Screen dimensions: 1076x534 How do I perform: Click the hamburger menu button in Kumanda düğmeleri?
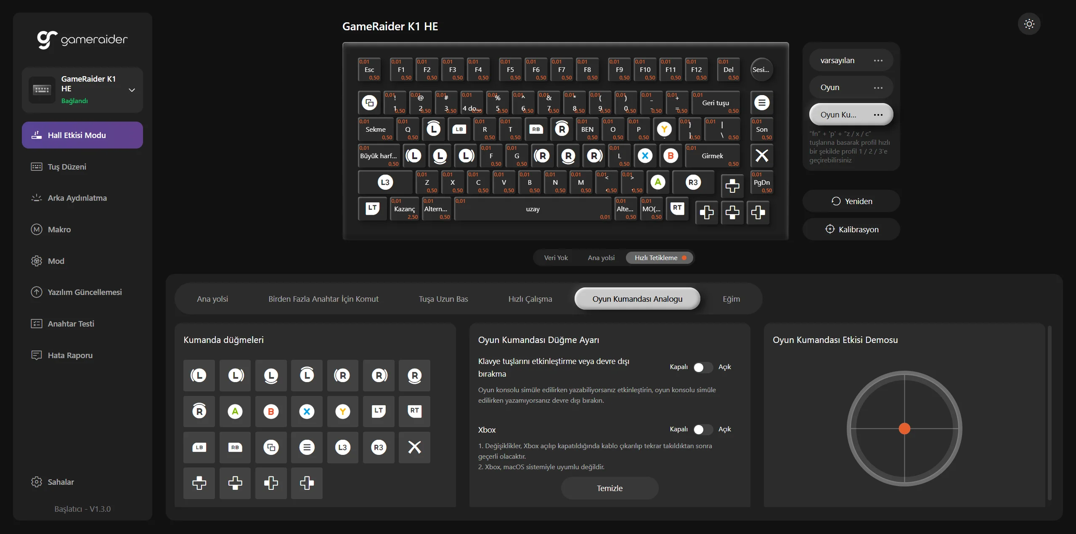[307, 447]
